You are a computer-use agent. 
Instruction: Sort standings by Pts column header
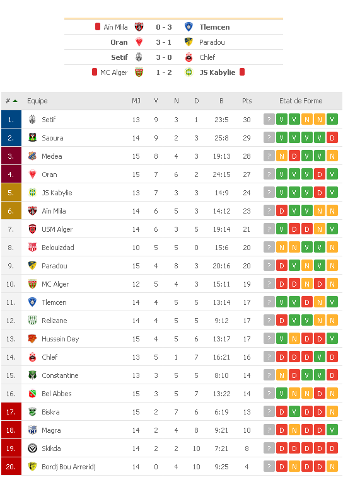247,101
